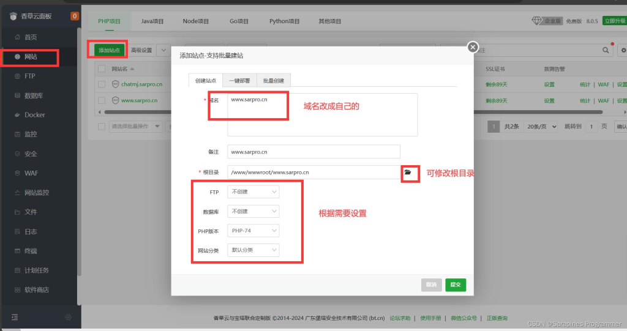This screenshot has height=331, width=627.
Task: Click shield icon beside www.sarpro.cn row
Action: point(115,100)
